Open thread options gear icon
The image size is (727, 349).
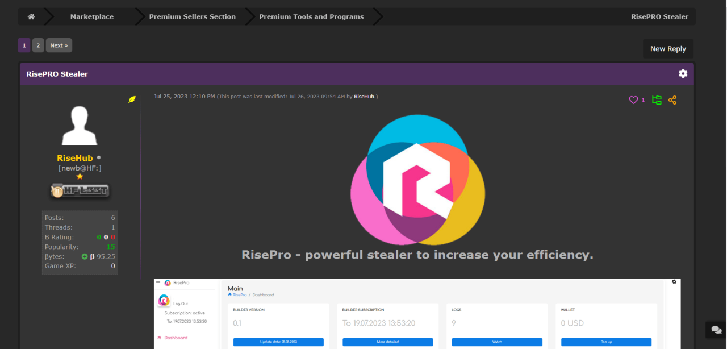click(683, 74)
